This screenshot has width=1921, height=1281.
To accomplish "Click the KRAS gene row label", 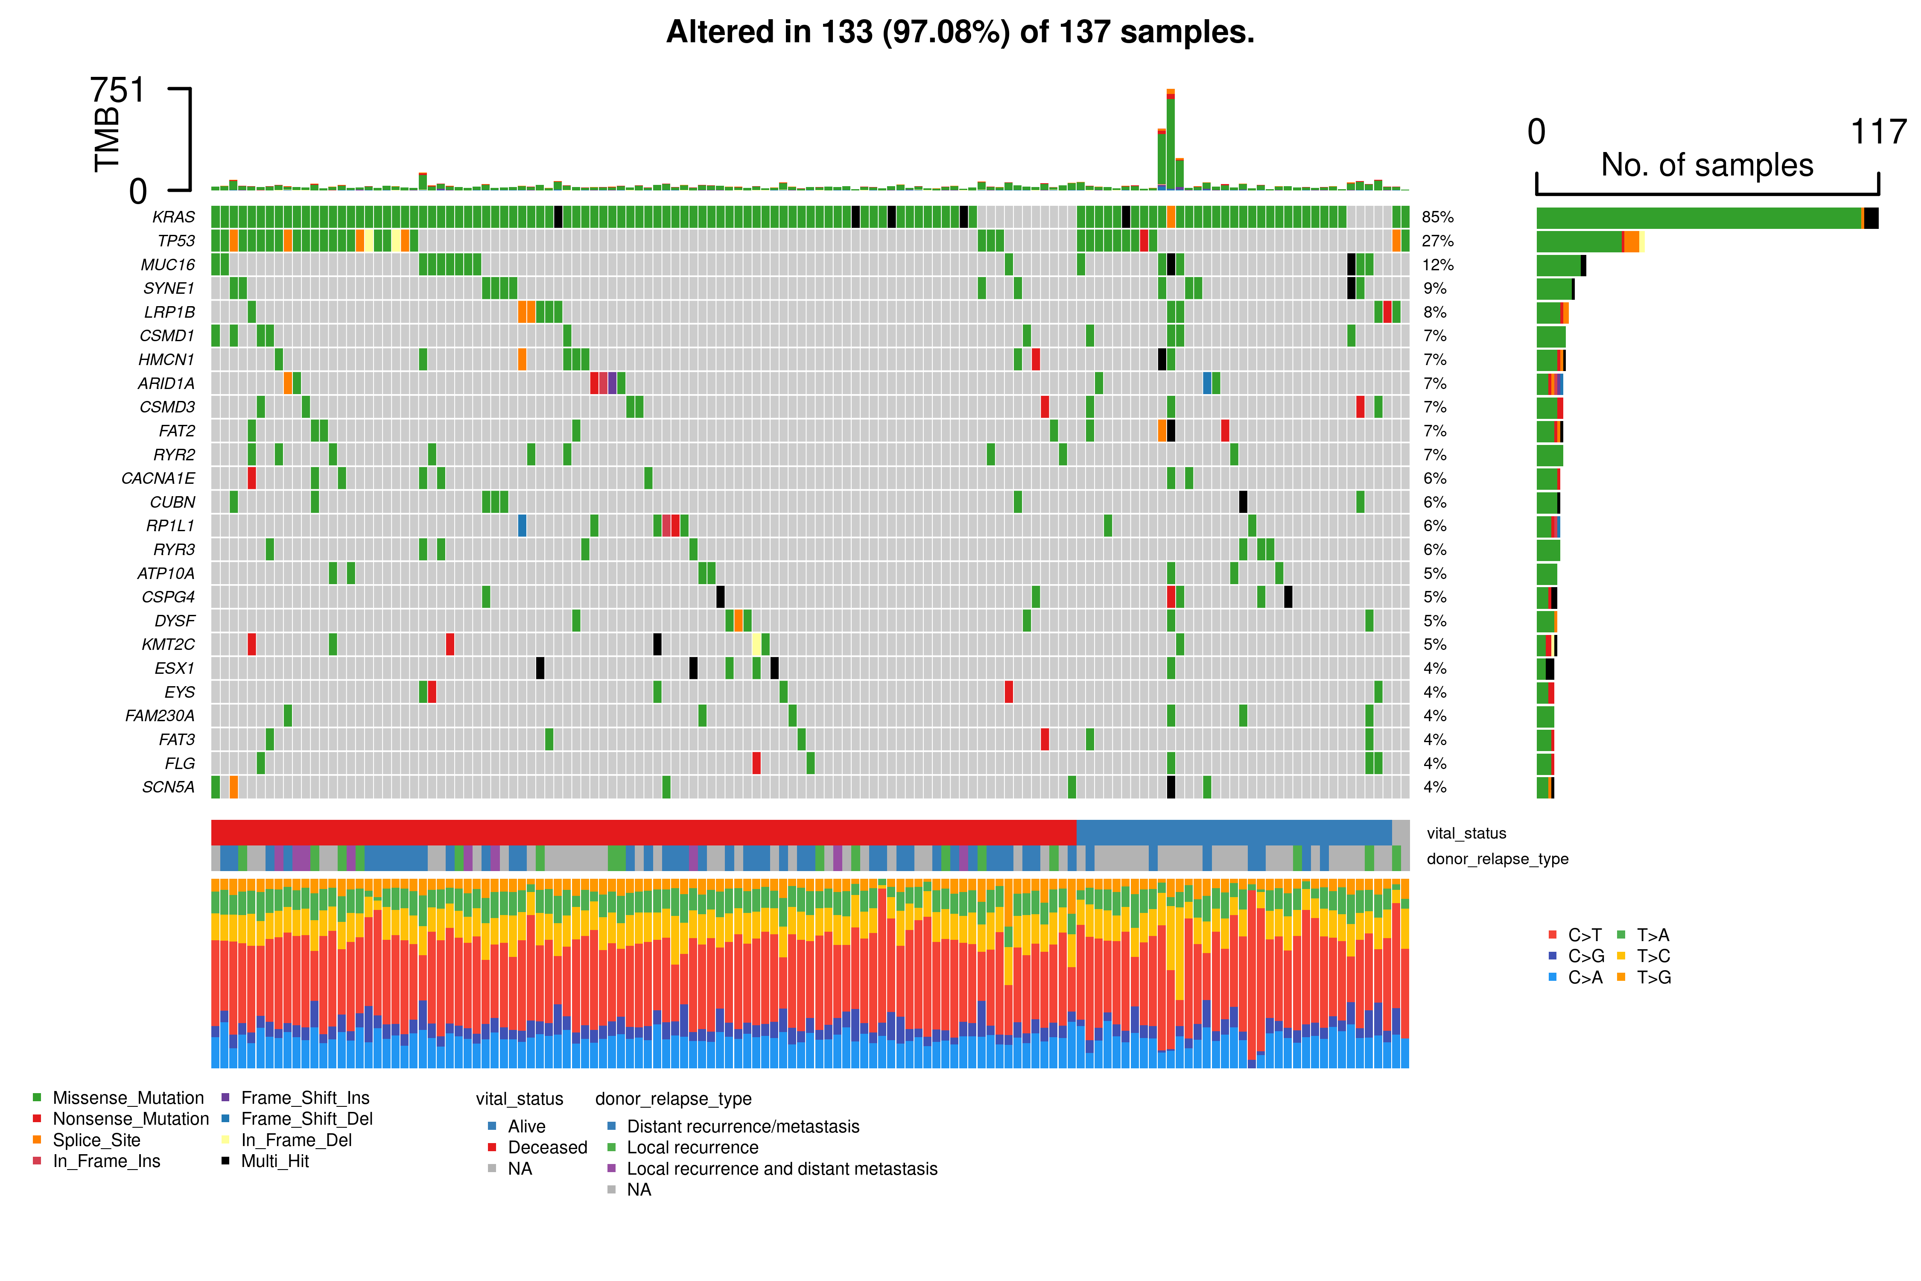I will (173, 217).
